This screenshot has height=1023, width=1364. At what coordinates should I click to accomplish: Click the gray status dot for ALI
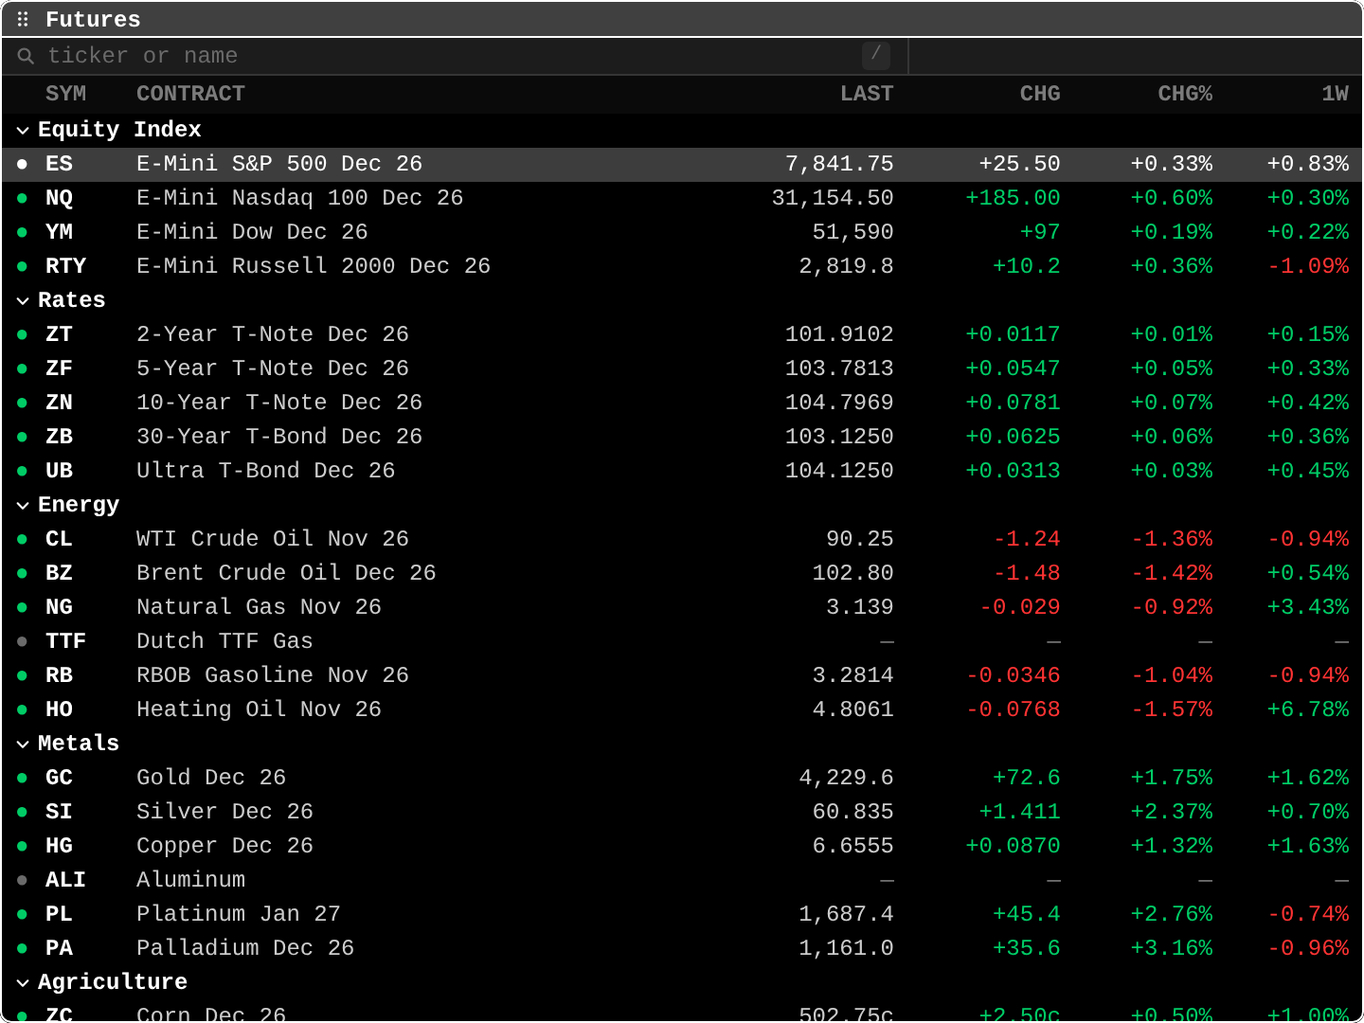22,880
